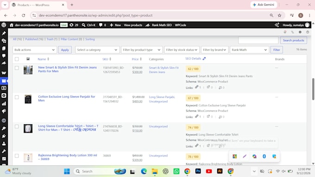Click the Apply bulk action button
Image resolution: width=315 pixels, height=177 pixels.
65,50
